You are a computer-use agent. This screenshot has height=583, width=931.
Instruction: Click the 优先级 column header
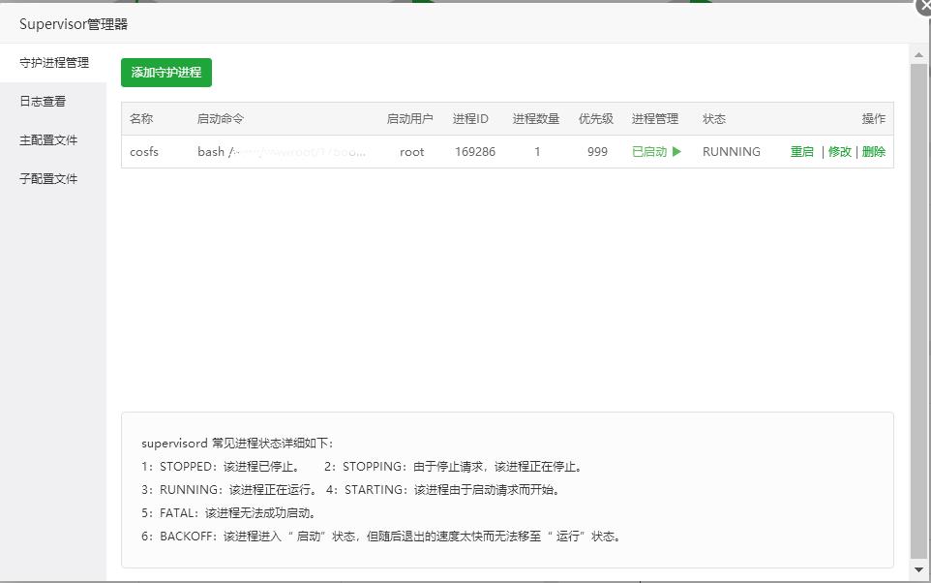[x=596, y=119]
